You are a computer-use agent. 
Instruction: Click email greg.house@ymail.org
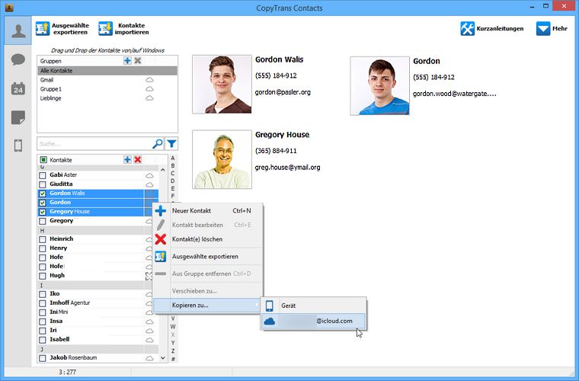click(288, 167)
